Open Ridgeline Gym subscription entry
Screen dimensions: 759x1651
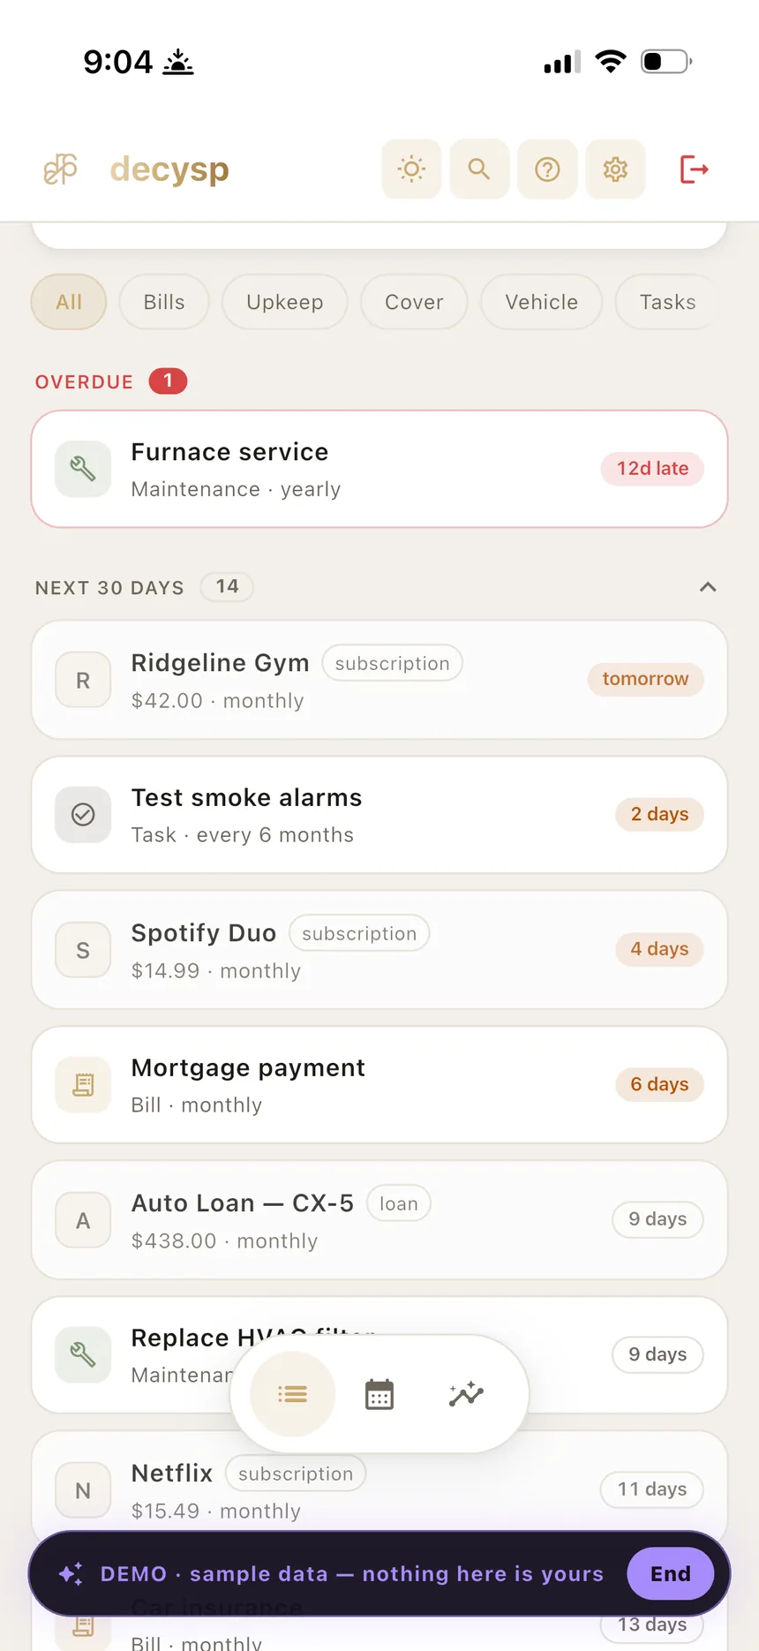pyautogui.click(x=379, y=680)
